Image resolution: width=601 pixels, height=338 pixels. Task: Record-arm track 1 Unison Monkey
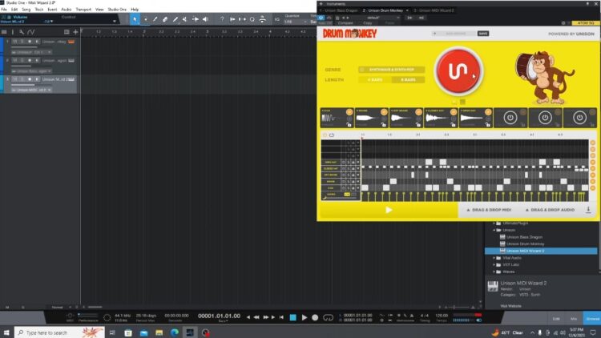[x=30, y=42]
